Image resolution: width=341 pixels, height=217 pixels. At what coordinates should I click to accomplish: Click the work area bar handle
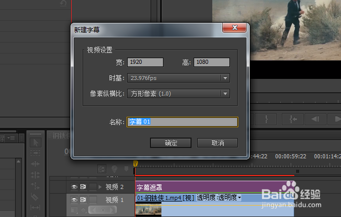click(x=297, y=171)
